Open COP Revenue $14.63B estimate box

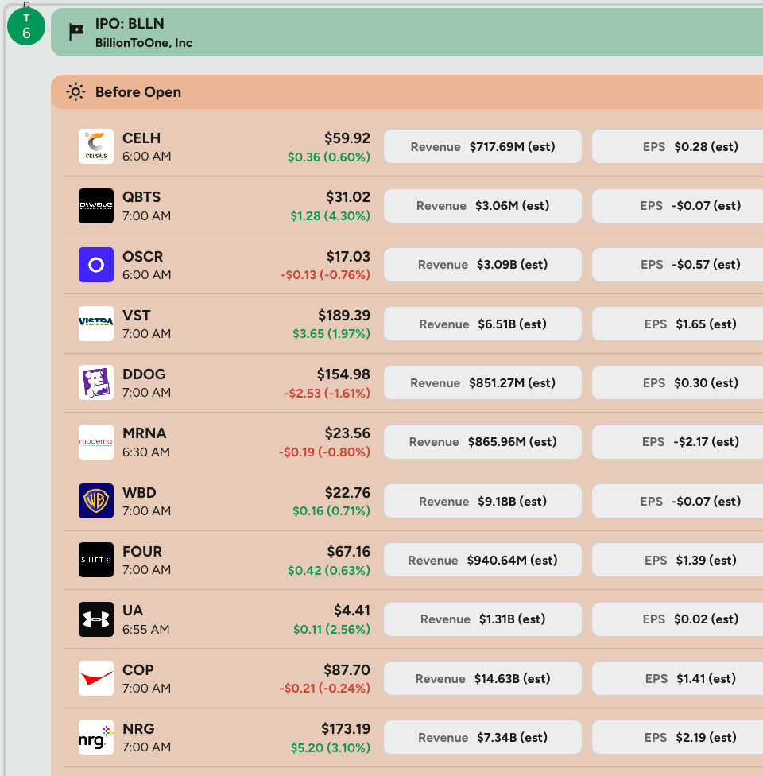[483, 678]
